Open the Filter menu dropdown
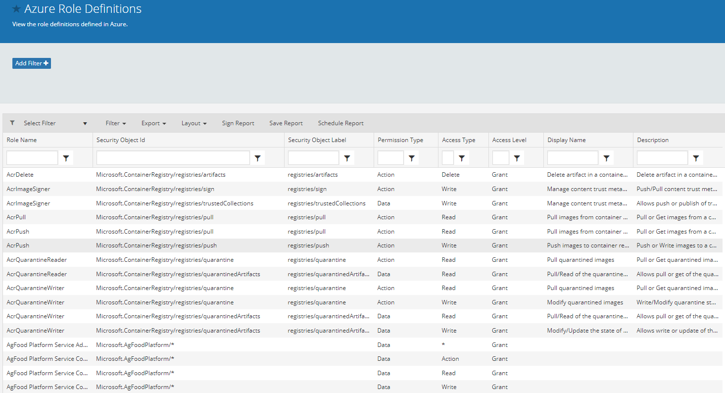Image resolution: width=725 pixels, height=393 pixels. point(116,123)
